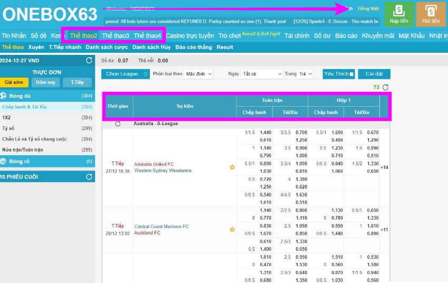The image size is (448, 283).
Task: Switch to Thể thao4 menu
Action: point(147,36)
